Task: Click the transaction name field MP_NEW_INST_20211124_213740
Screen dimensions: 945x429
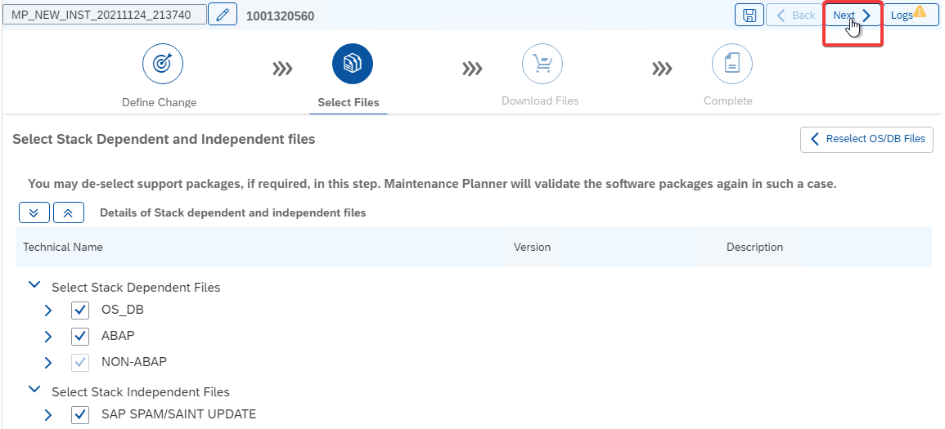Action: click(x=104, y=15)
